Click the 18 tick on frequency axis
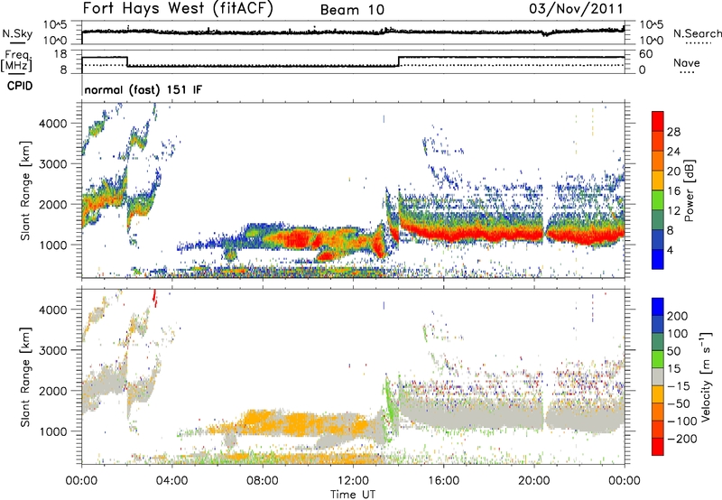Viewport: 722px width, 500px height. 60,54
